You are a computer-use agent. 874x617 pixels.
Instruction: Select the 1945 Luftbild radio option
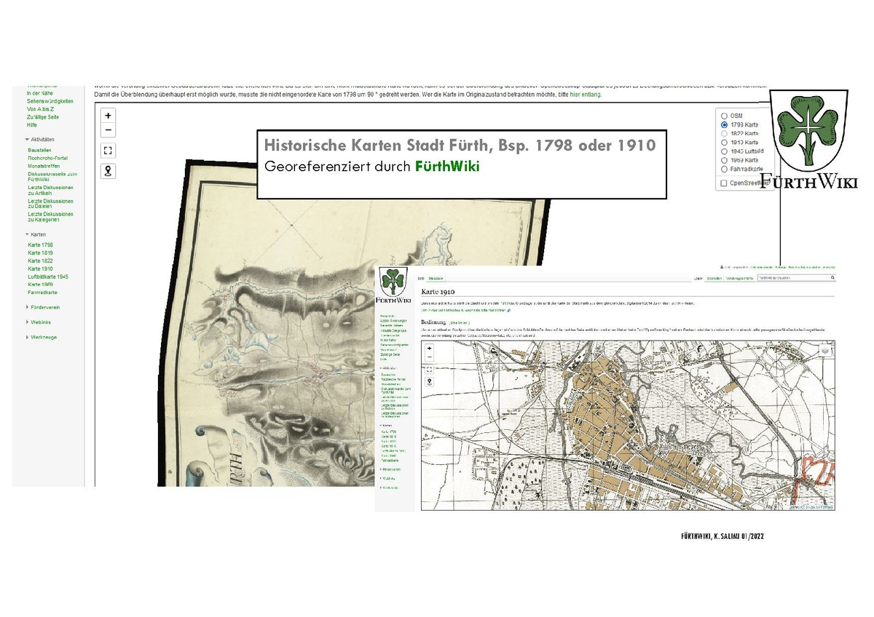tap(723, 151)
